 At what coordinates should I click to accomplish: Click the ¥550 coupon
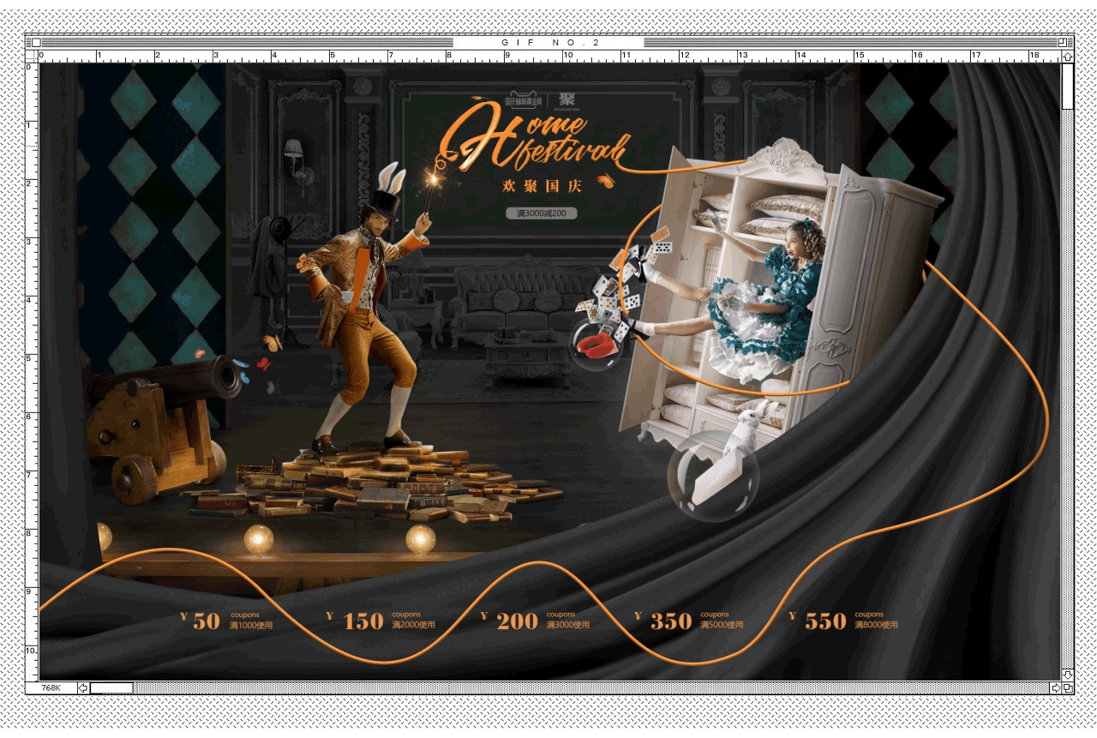click(x=843, y=621)
